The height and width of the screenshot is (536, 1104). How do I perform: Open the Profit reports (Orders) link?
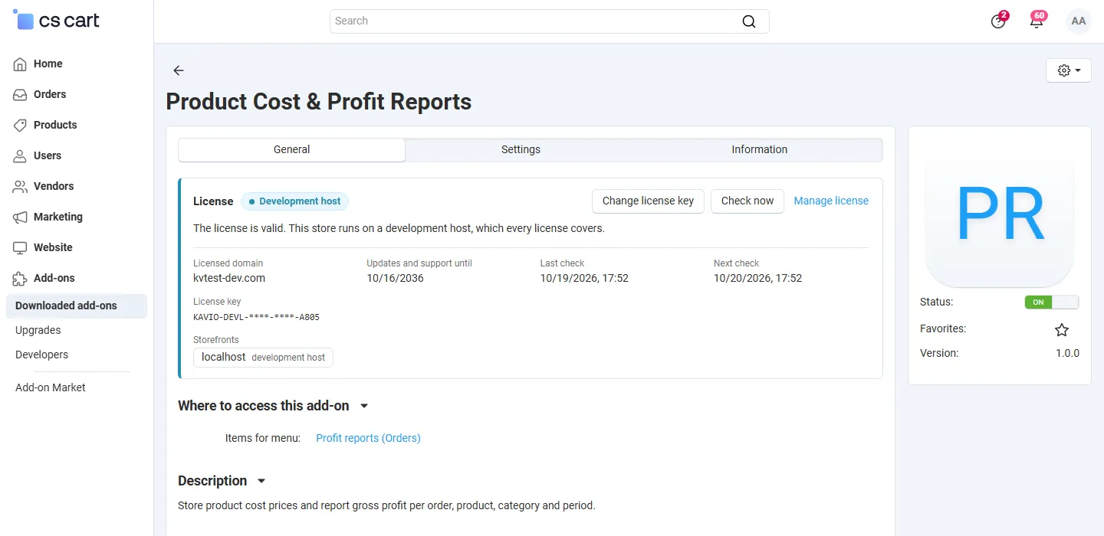[x=368, y=439]
